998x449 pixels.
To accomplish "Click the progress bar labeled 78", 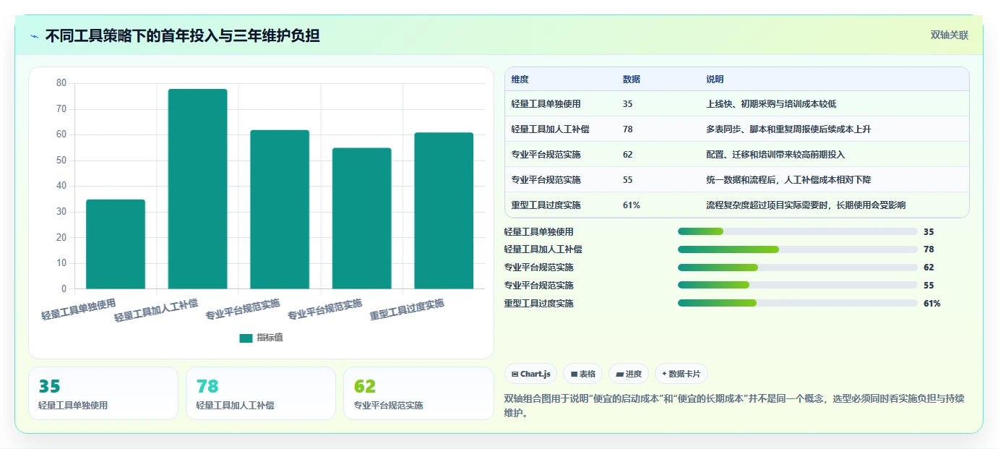I will pos(797,249).
